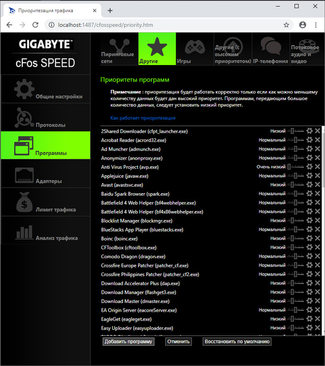Open Адаптеры sidebar section
Screen dimensions: 325x366
[x=46, y=174]
